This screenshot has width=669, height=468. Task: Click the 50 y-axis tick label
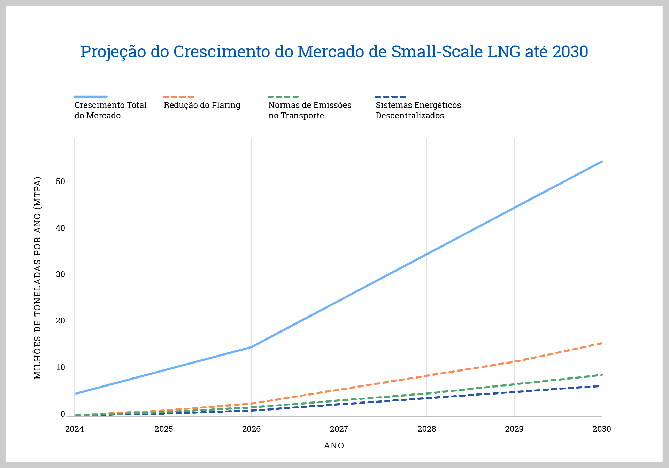60,181
